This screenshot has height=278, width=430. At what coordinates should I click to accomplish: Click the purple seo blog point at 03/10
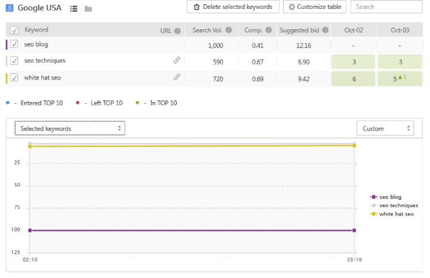(x=354, y=230)
